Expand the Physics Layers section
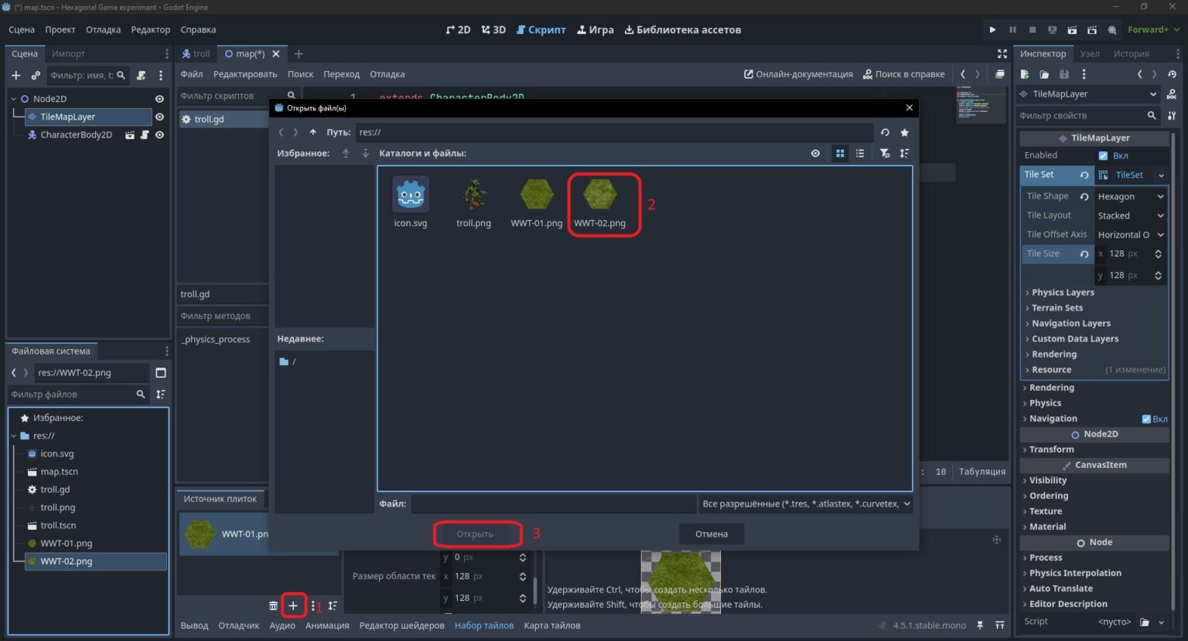Screen dimensions: 1188x641 point(1063,293)
